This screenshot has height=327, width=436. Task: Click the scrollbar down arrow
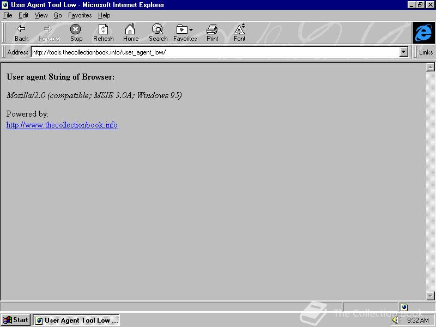pyautogui.click(x=430, y=296)
